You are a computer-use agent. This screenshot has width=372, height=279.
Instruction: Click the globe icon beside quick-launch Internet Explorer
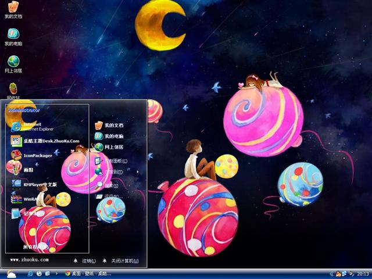[x=39, y=274]
